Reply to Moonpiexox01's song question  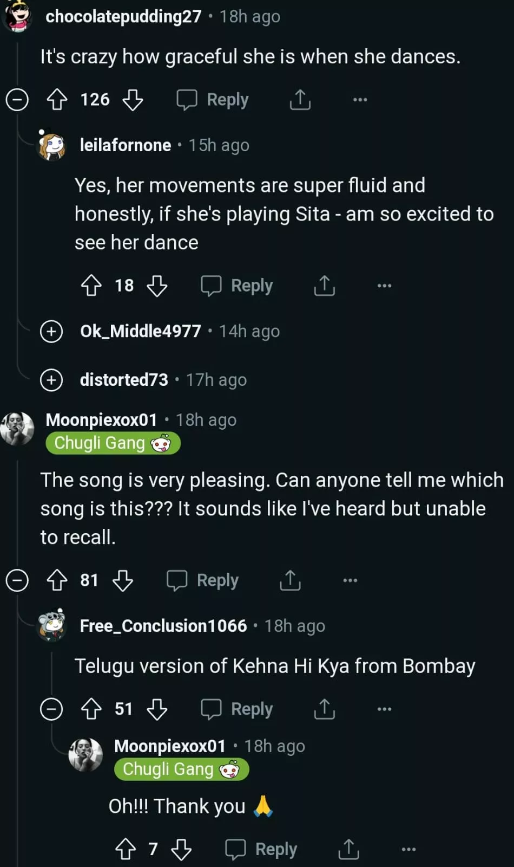[x=203, y=580]
